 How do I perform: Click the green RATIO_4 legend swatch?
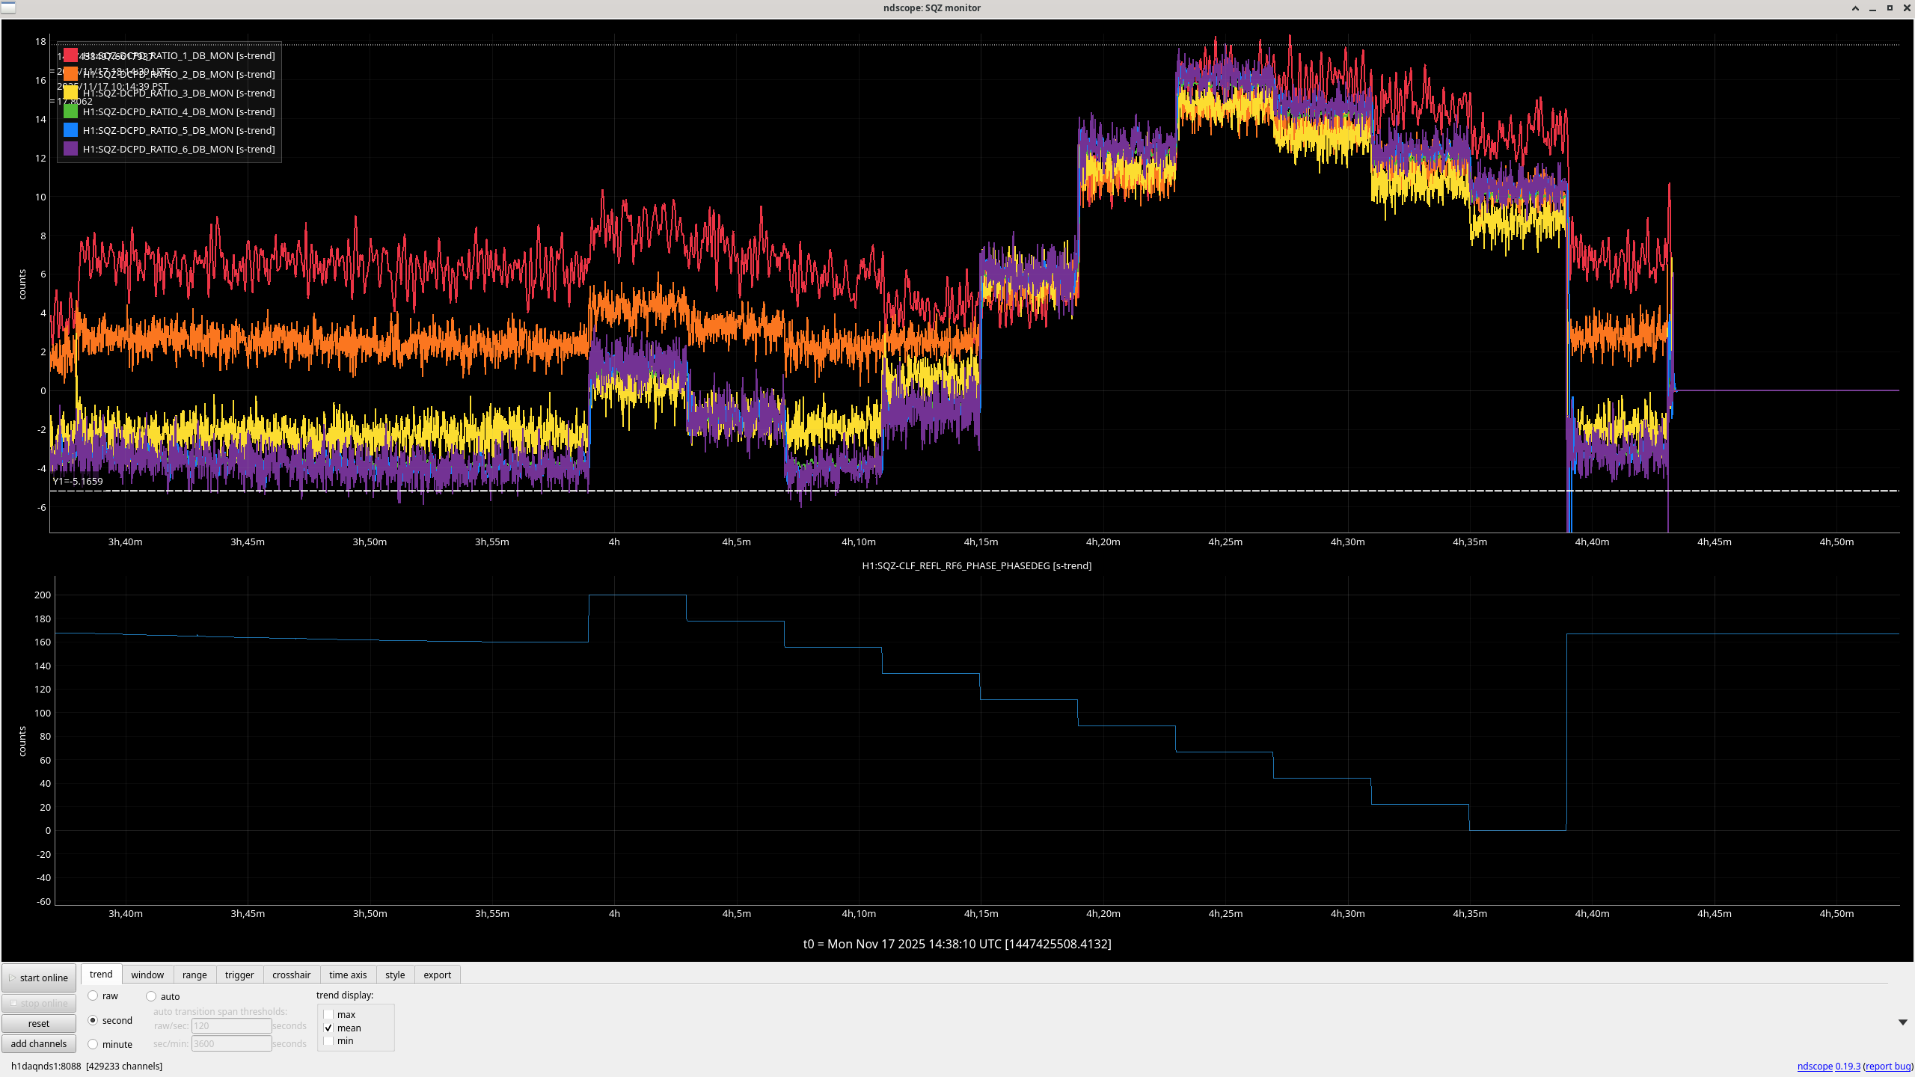pos(70,111)
